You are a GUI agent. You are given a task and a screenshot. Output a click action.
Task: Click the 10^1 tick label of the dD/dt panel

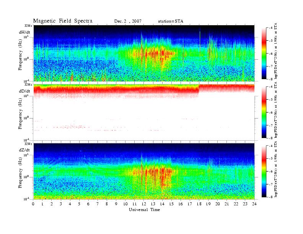click(26, 96)
